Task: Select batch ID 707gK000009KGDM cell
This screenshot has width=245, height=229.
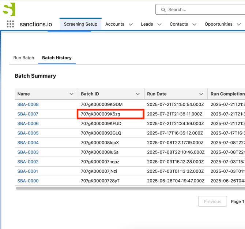Action: (x=111, y=104)
